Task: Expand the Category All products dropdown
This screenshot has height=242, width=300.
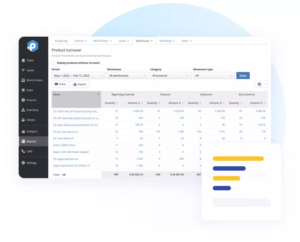Action: coord(171,75)
